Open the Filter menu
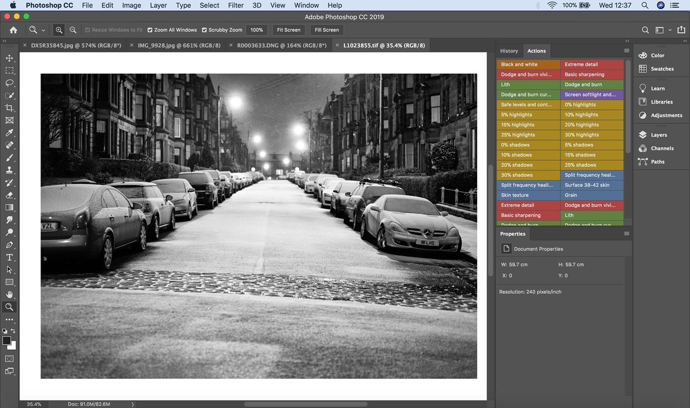Viewport: 690px width, 408px height. pyautogui.click(x=236, y=5)
